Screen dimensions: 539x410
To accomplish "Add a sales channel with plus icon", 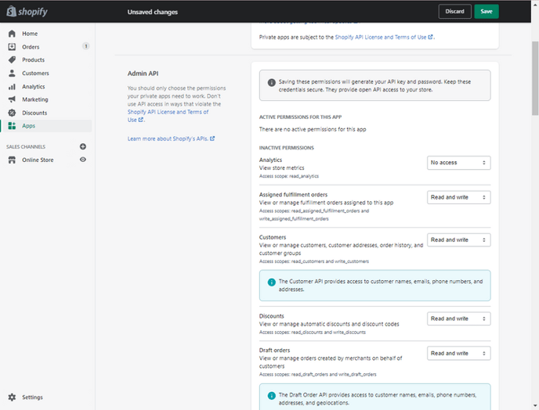I will 83,146.
